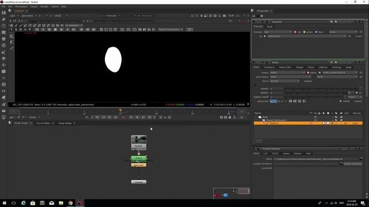
Task: Click the stop tracking square button
Action: (55, 29)
